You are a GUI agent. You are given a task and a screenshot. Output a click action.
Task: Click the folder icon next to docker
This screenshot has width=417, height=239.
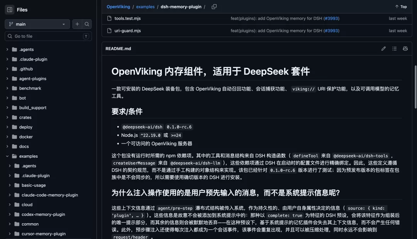(x=14, y=137)
